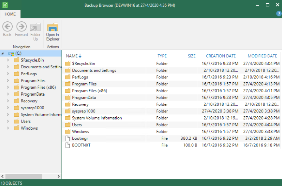Click modified date 3/2/2018 2:29 AM
Viewport: 282px width, 186px height.
tap(262, 138)
